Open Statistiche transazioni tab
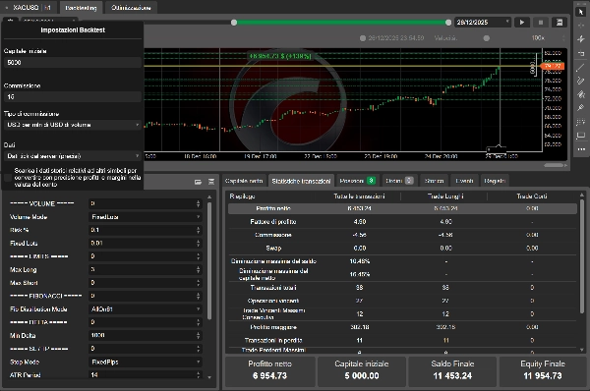The image size is (590, 391). [301, 181]
